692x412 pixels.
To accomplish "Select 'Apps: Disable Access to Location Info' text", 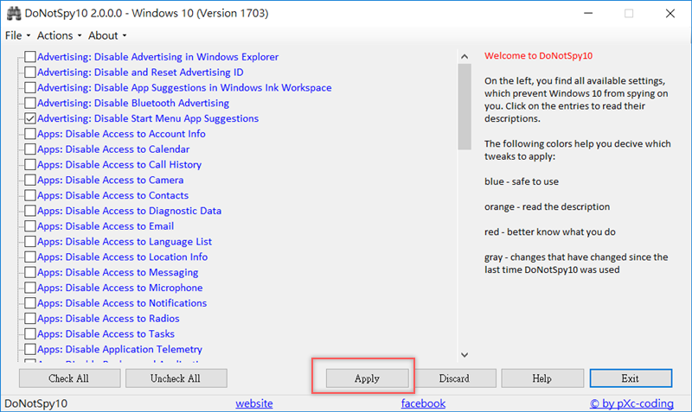I will click(x=122, y=257).
